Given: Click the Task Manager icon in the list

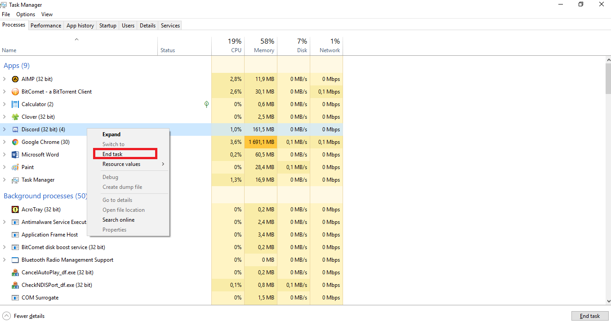Looking at the screenshot, I should [x=15, y=179].
